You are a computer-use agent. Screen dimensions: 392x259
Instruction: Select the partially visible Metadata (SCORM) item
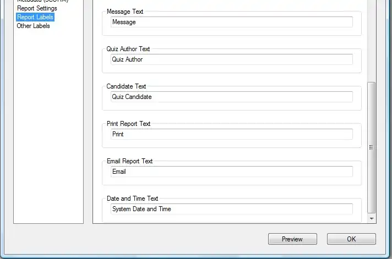42,1
